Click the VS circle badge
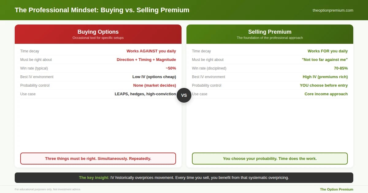 [x=184, y=95]
